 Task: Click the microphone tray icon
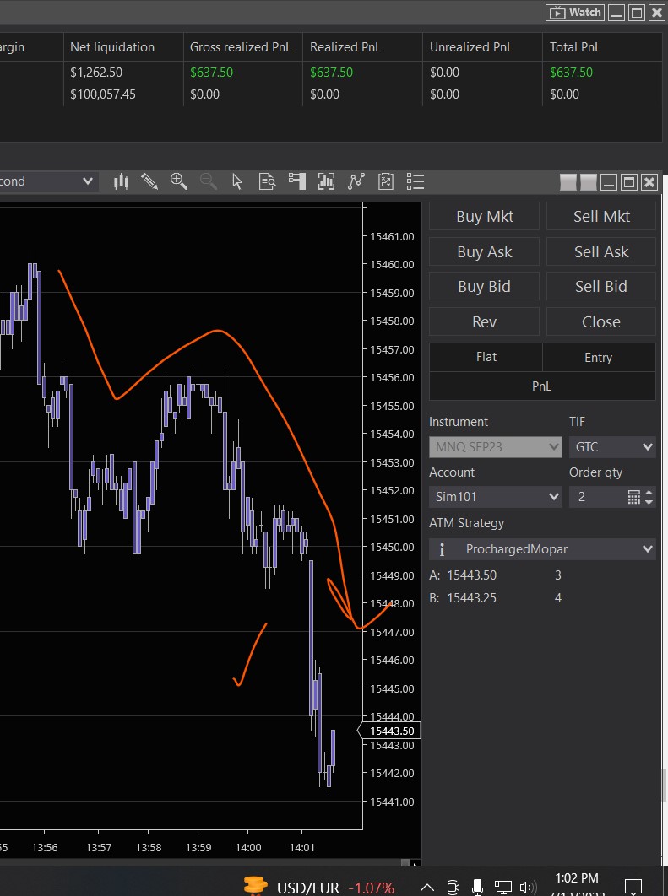[x=477, y=888]
